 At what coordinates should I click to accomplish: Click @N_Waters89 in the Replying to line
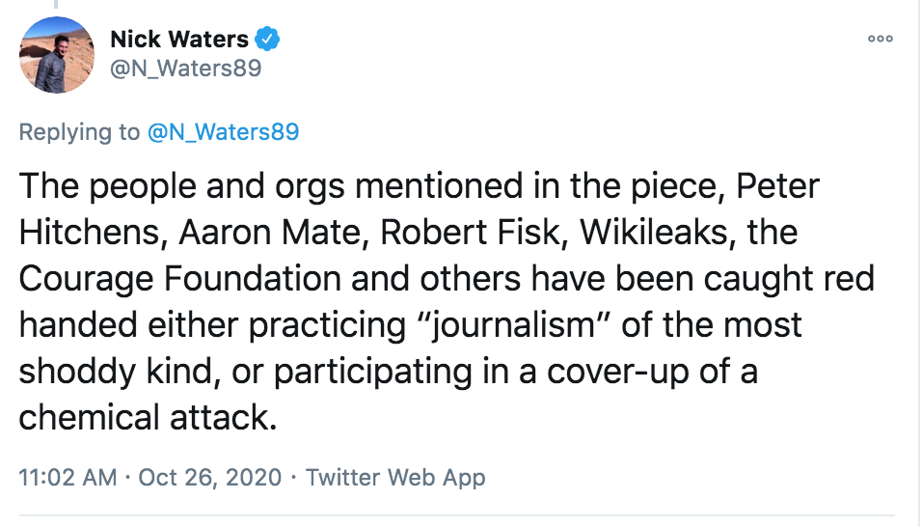click(x=223, y=132)
